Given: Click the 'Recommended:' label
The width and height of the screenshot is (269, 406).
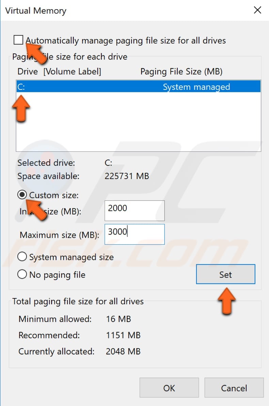Looking at the screenshot, I should pyautogui.click(x=49, y=335).
